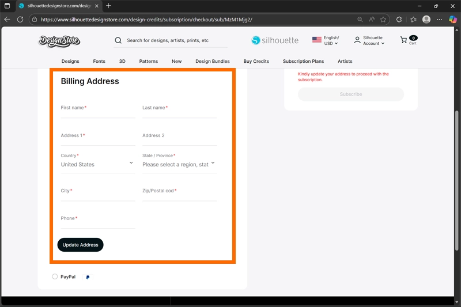Click the Design Store logo

(x=59, y=41)
